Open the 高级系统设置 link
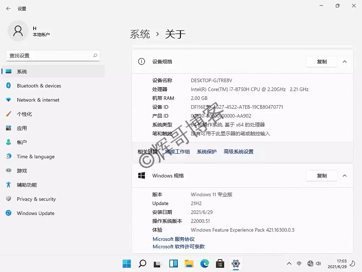 click(x=239, y=152)
